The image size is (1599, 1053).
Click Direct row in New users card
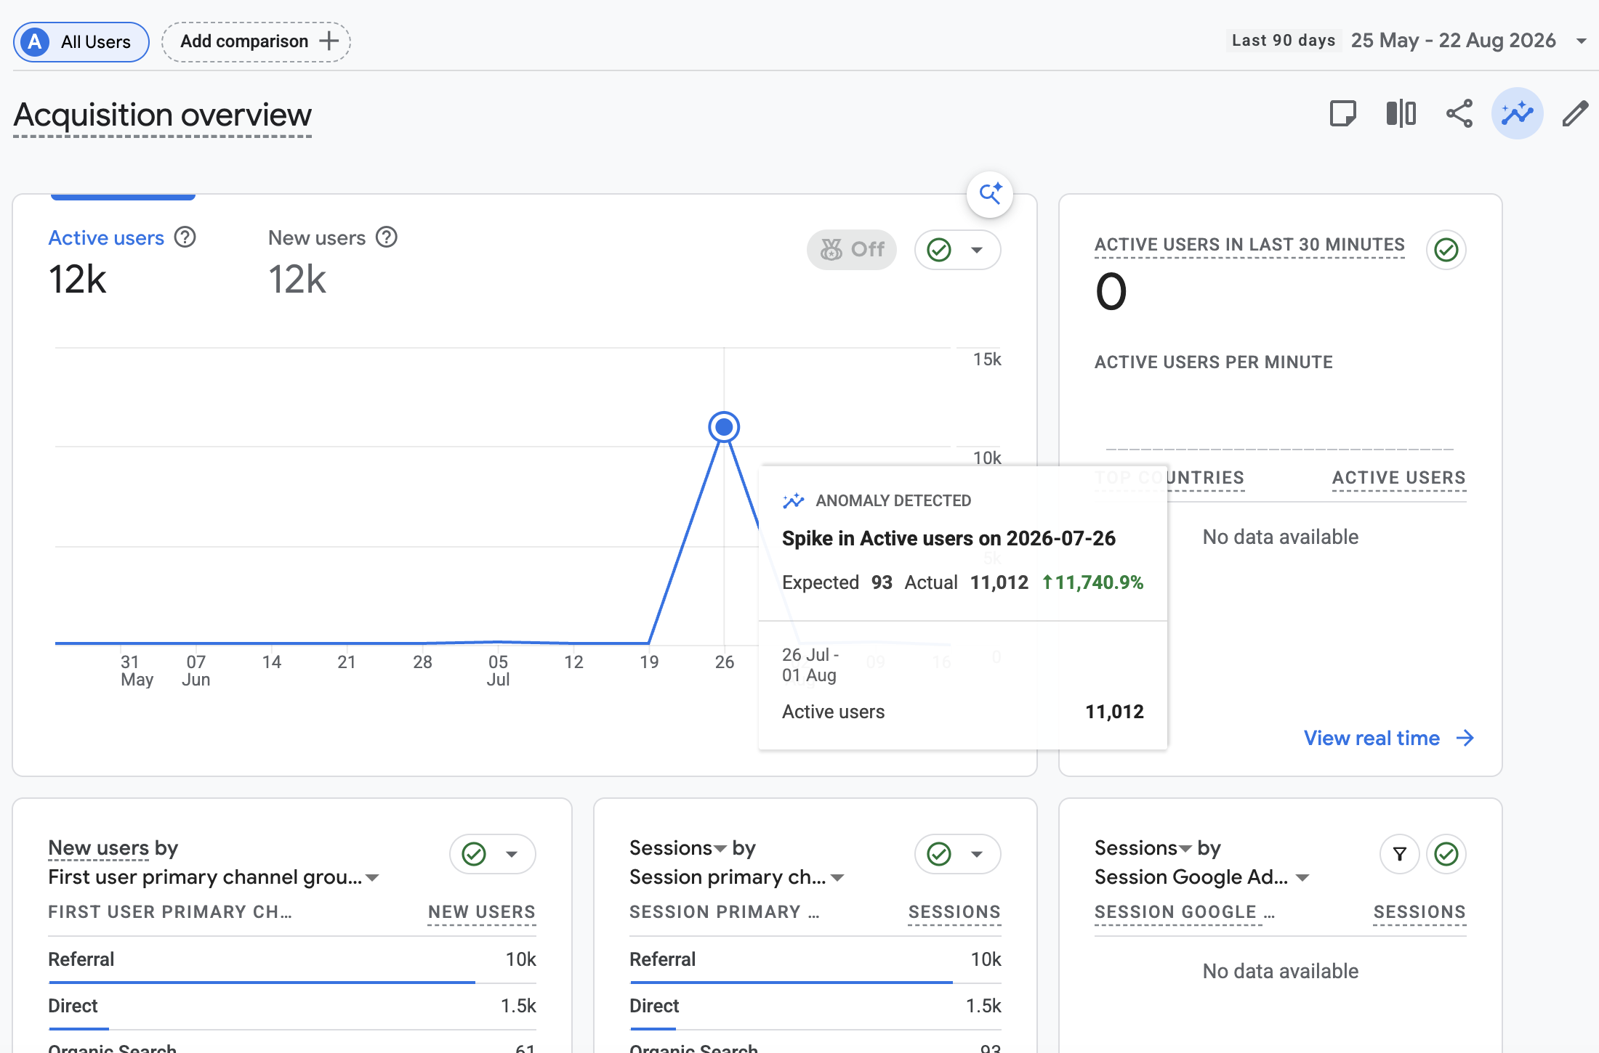tap(292, 1006)
